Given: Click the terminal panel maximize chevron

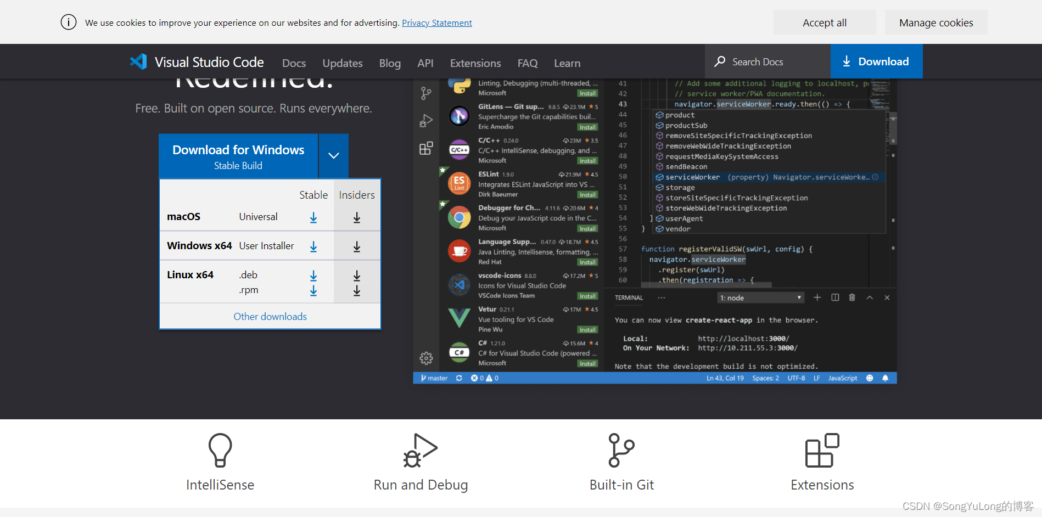Looking at the screenshot, I should coord(870,297).
